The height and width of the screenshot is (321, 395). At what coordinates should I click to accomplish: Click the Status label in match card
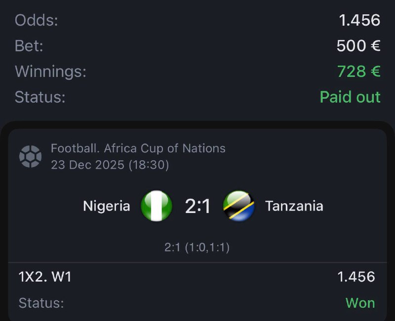(41, 302)
